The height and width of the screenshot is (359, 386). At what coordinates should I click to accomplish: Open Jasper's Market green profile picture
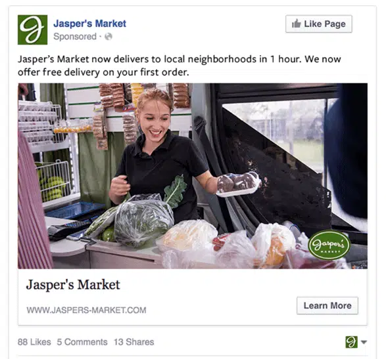click(32, 30)
